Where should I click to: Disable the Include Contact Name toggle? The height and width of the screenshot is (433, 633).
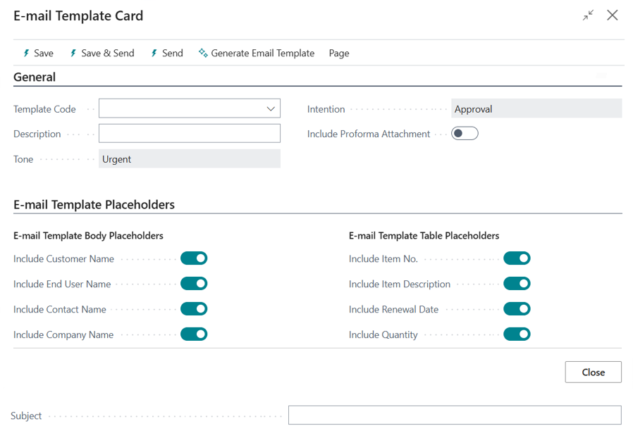[x=194, y=309]
